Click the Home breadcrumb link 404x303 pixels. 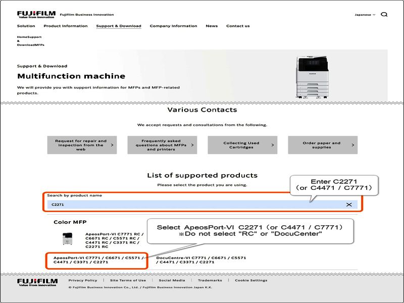[21, 37]
